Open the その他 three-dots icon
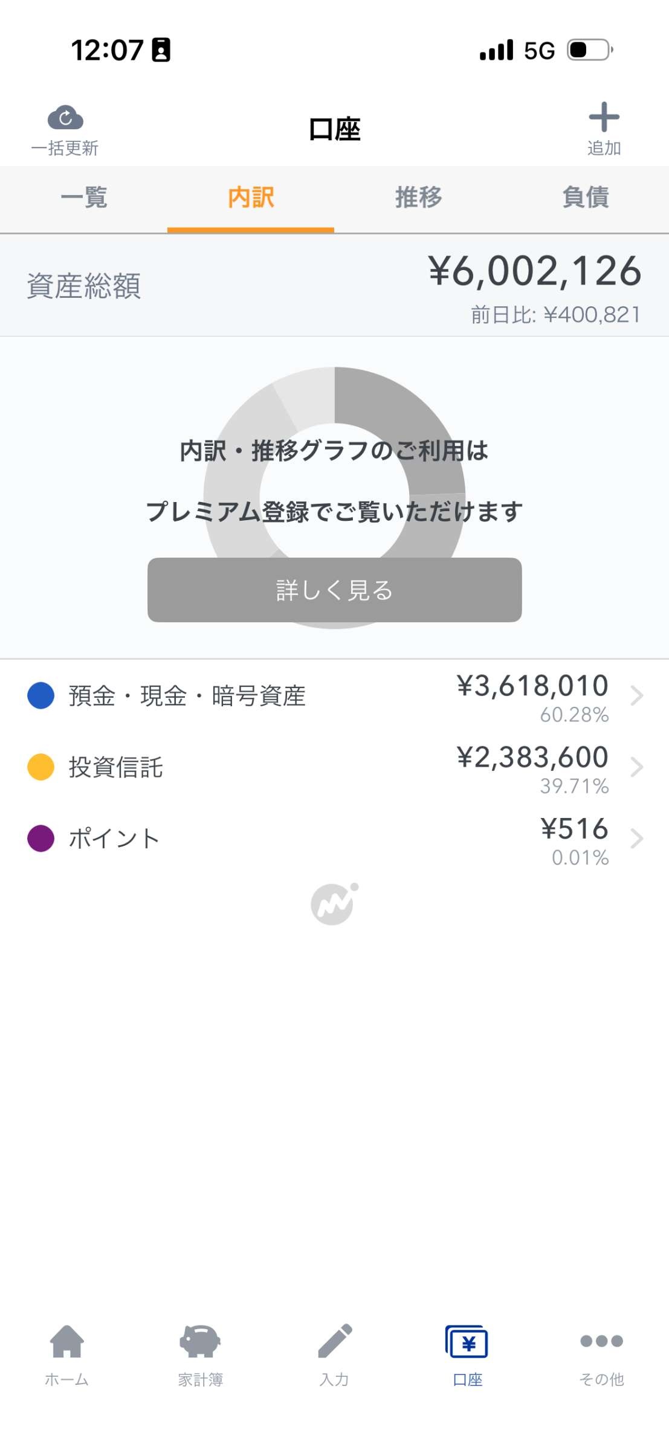 click(x=601, y=1341)
